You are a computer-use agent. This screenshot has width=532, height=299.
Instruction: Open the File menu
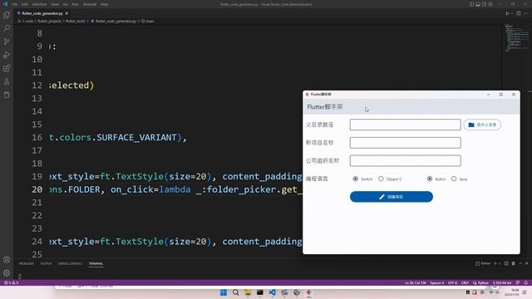pos(15,4)
